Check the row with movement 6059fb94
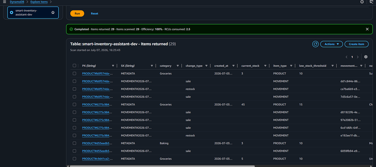Screen dimensions: 376x167 pos(74,151)
